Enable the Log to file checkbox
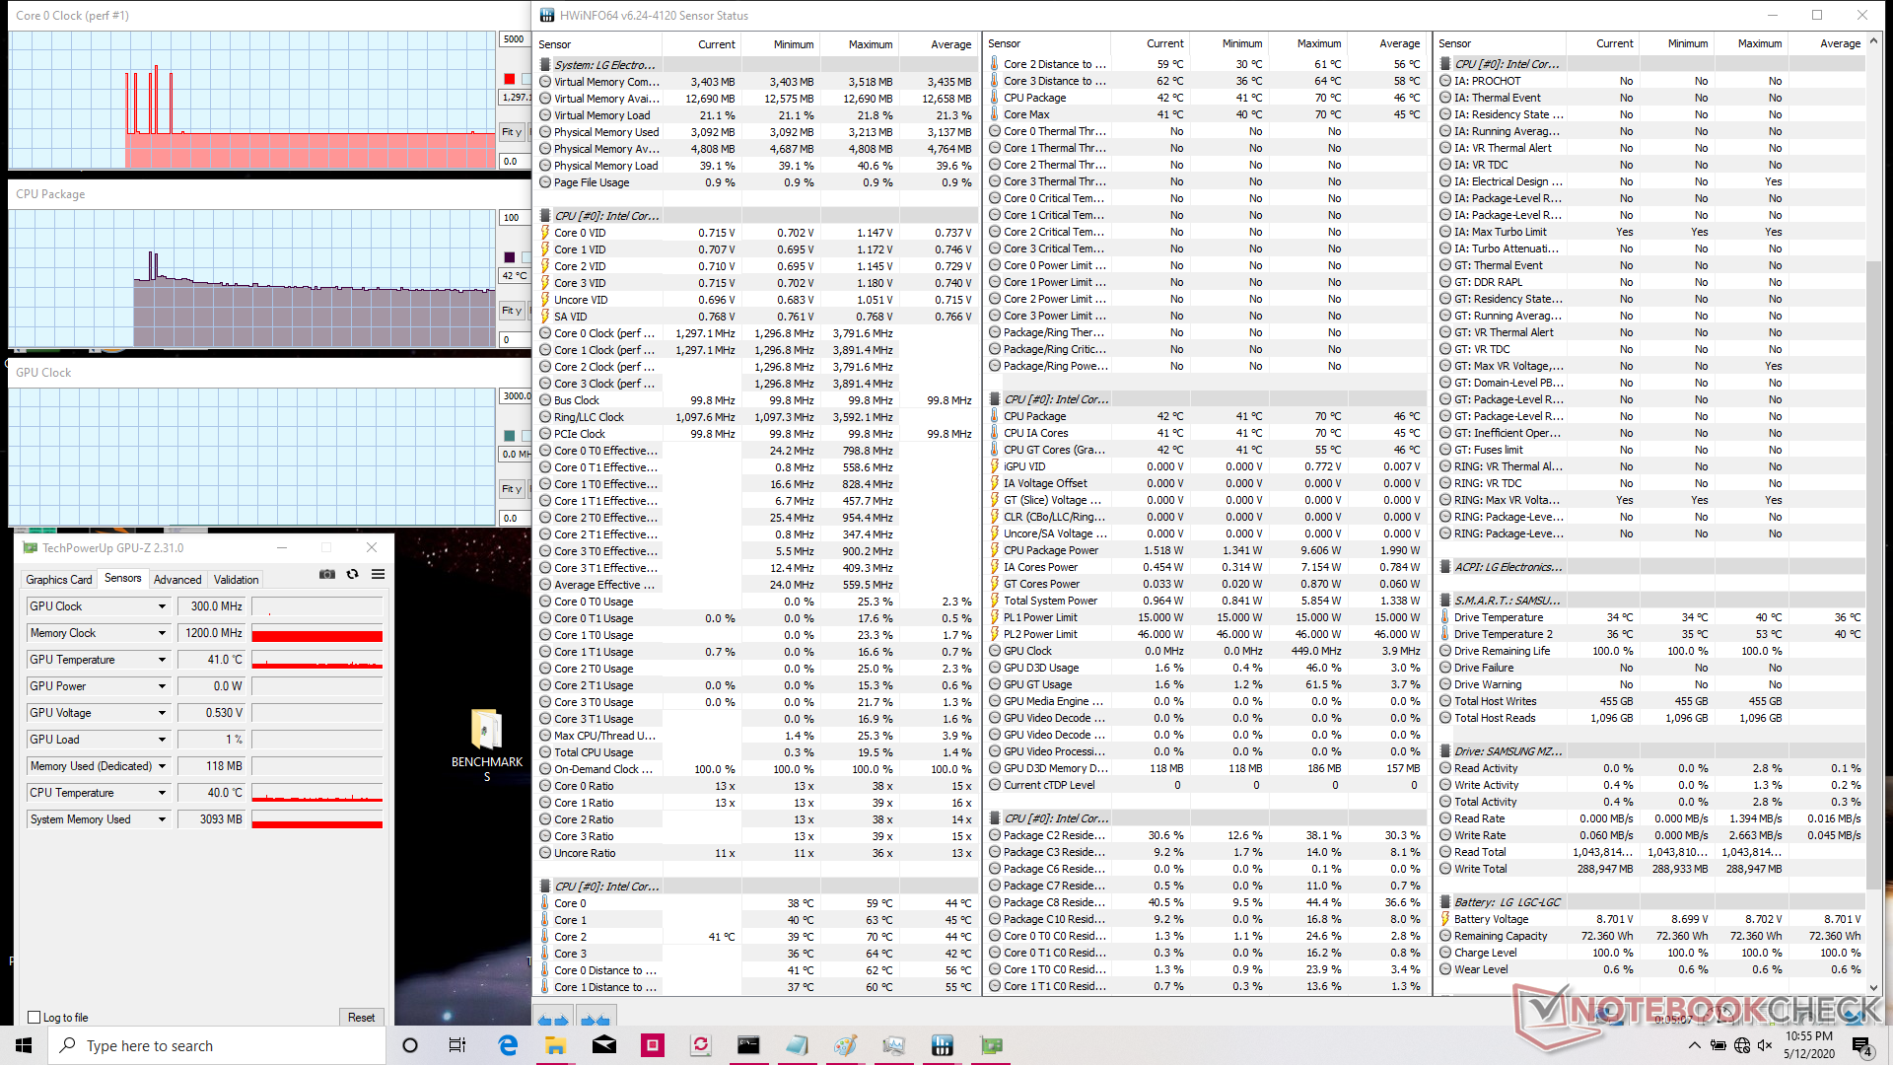 coord(35,1018)
